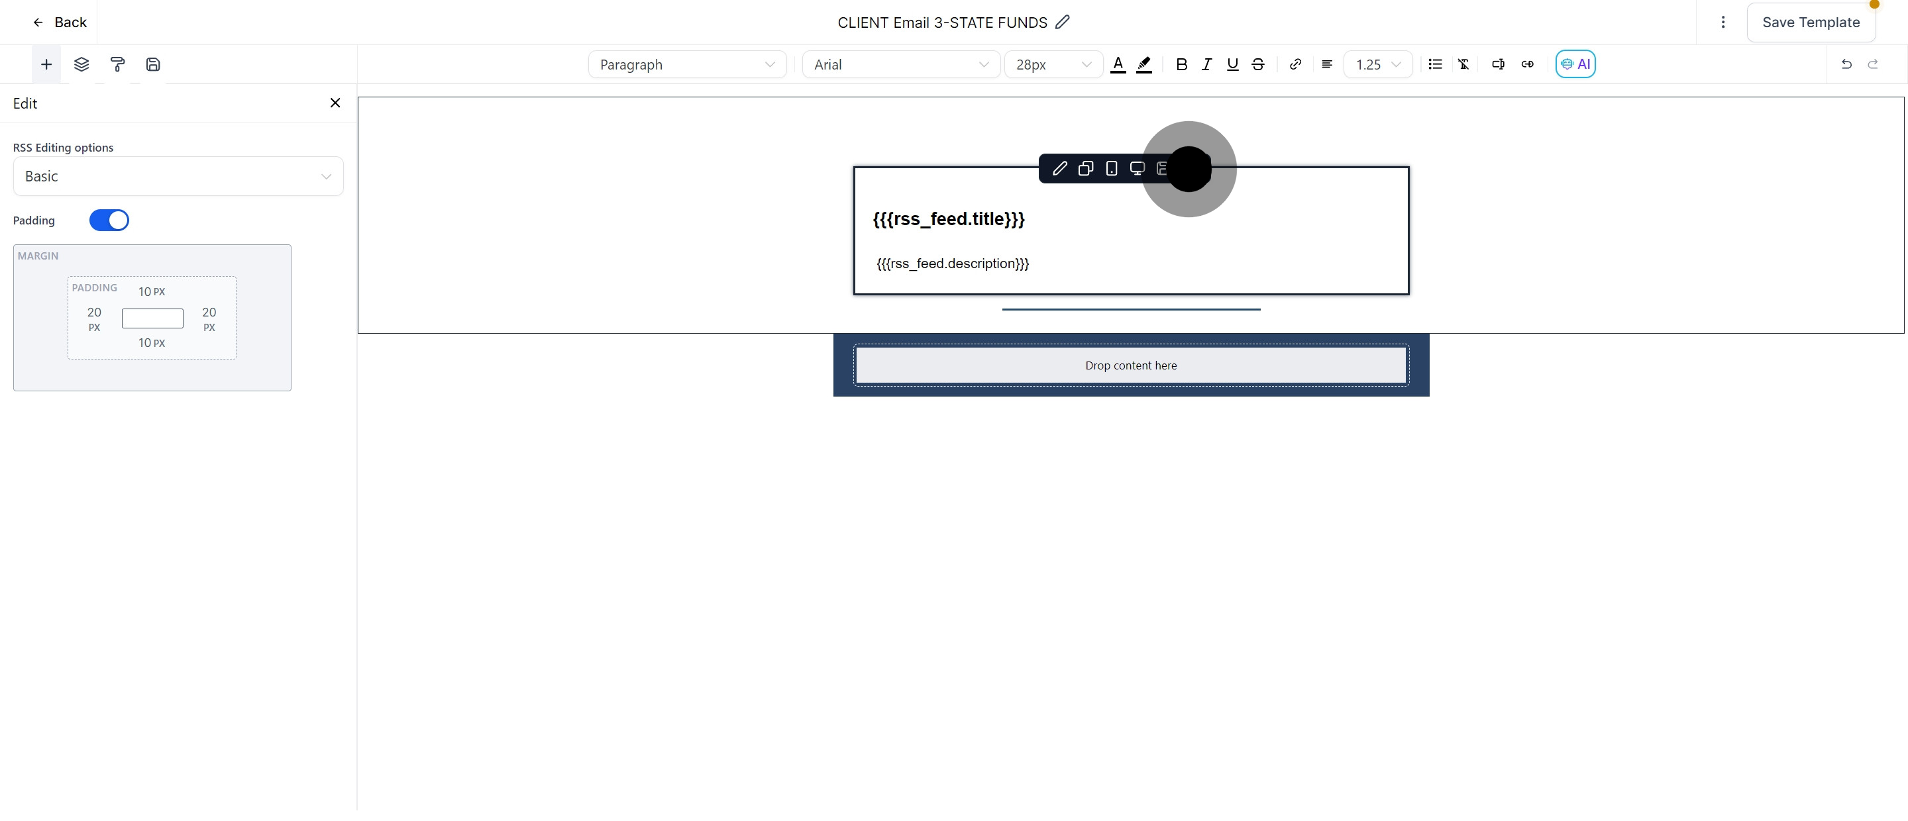Screen dimensions: 1908x821
Task: Open the layers panel icon
Action: coord(81,64)
